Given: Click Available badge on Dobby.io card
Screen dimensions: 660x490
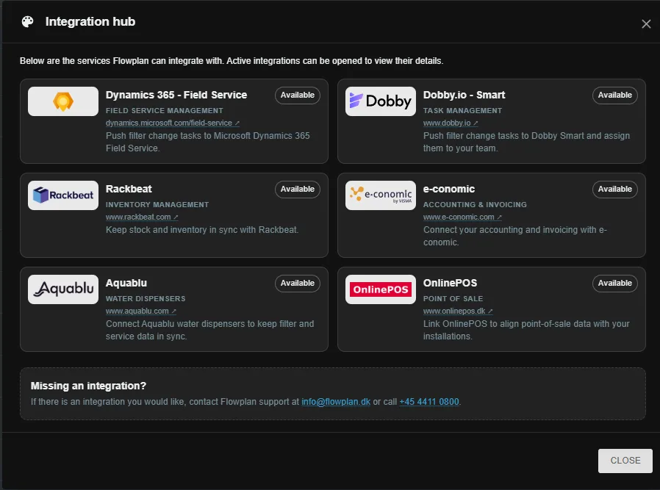Looking at the screenshot, I should (x=615, y=95).
